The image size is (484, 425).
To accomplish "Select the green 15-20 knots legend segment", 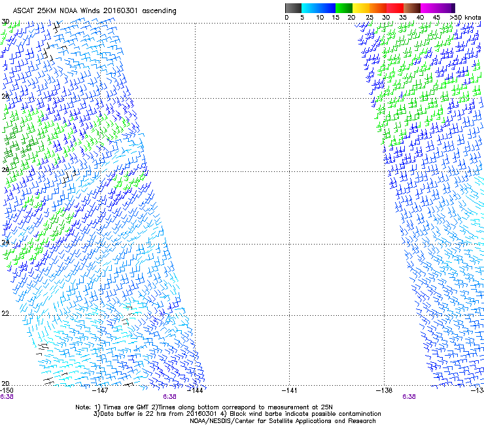I will 344,8.
